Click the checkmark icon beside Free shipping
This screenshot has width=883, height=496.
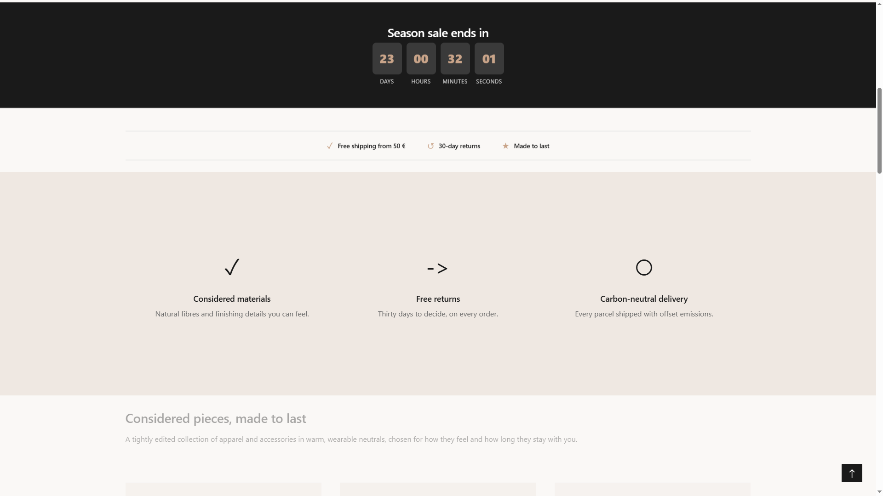[330, 146]
